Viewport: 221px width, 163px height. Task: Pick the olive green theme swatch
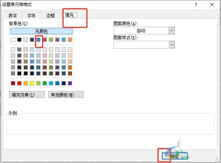click(51, 40)
